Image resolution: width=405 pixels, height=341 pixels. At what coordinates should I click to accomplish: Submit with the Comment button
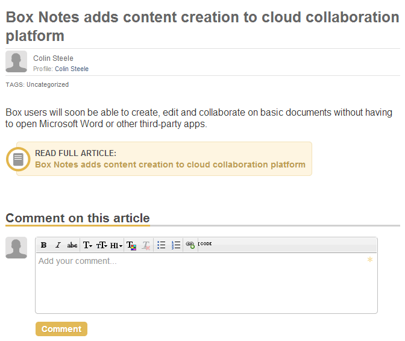click(61, 329)
